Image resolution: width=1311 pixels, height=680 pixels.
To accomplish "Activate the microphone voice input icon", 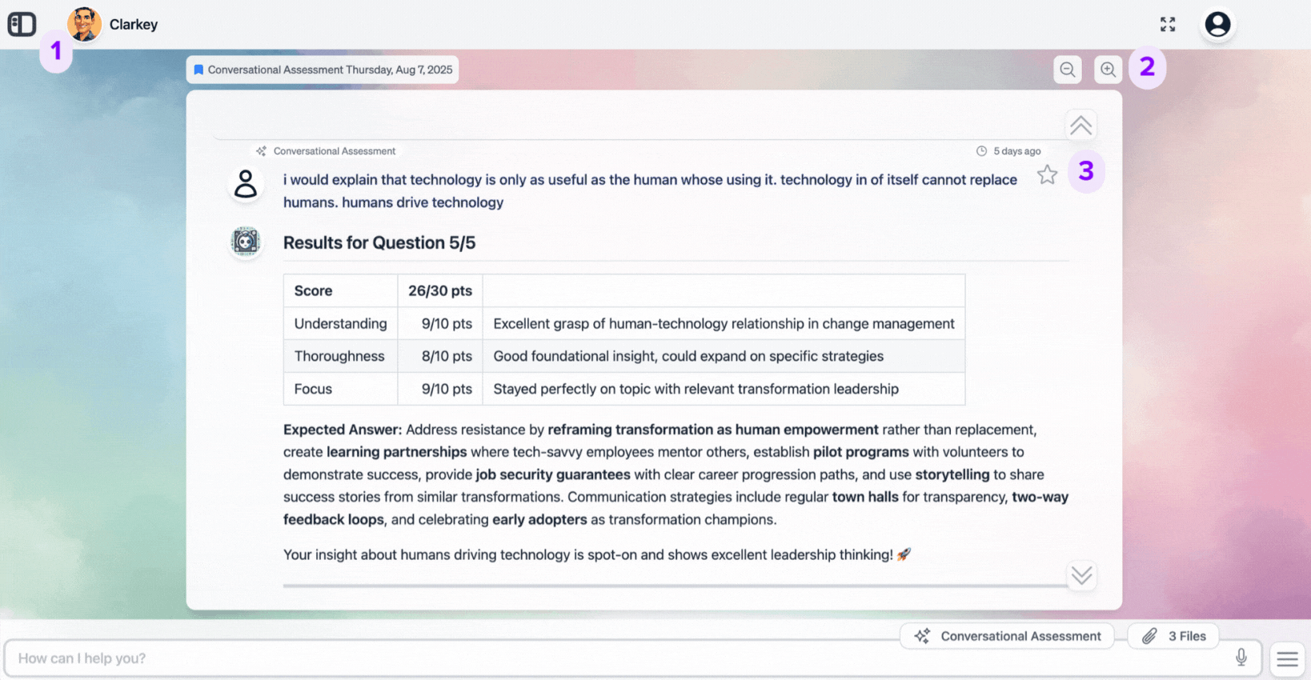I will pyautogui.click(x=1241, y=658).
